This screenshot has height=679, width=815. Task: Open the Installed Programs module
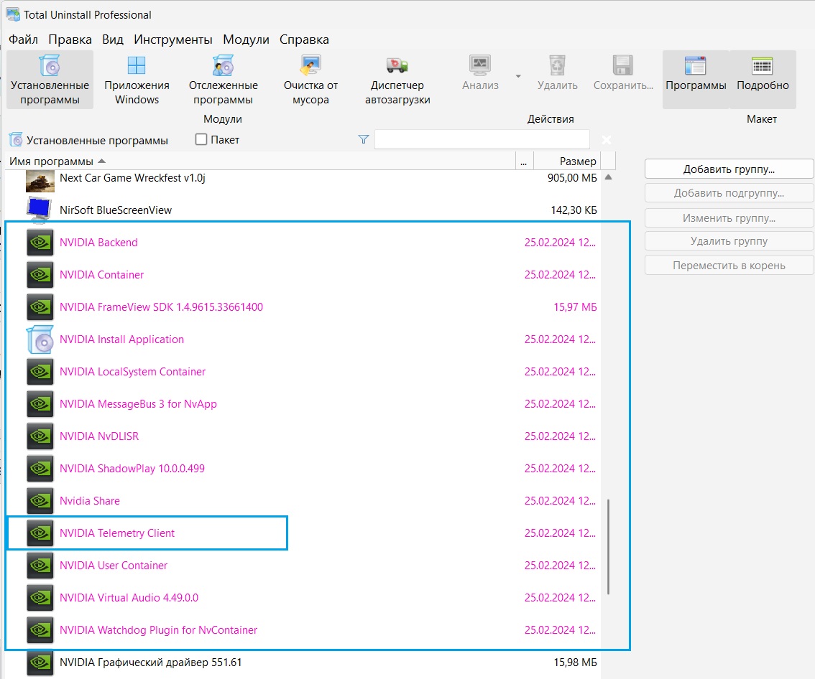pyautogui.click(x=50, y=80)
